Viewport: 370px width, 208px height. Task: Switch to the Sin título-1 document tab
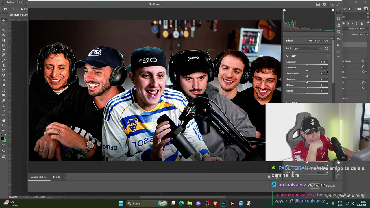coord(18,15)
